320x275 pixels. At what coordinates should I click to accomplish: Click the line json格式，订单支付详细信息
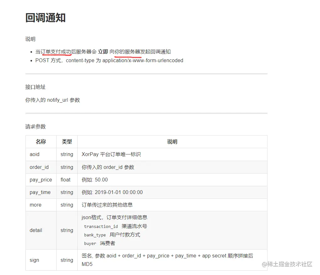114,218
